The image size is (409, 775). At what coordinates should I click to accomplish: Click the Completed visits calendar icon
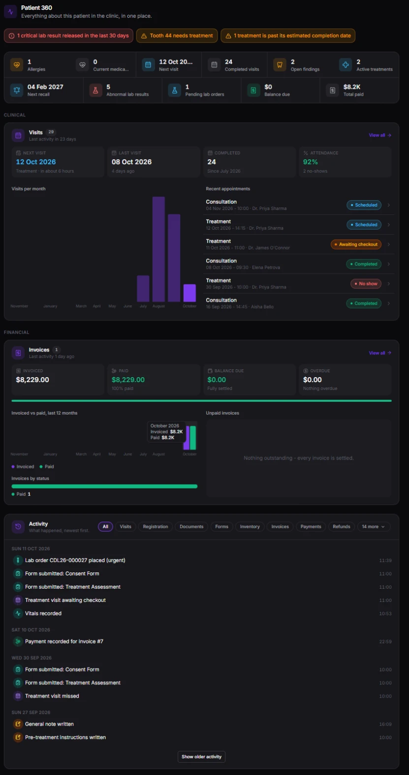point(214,65)
